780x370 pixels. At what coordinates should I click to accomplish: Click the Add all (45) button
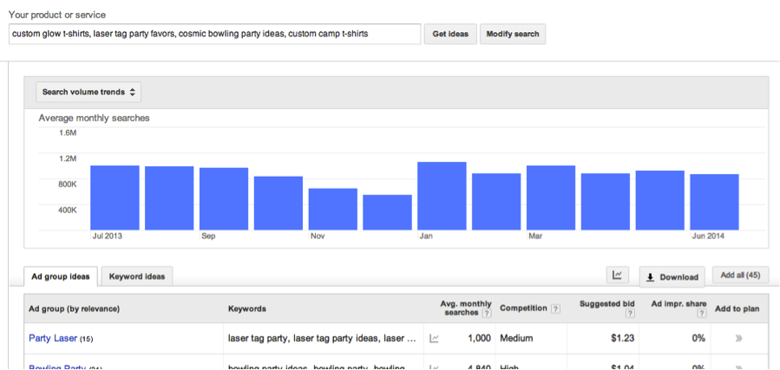pos(740,275)
